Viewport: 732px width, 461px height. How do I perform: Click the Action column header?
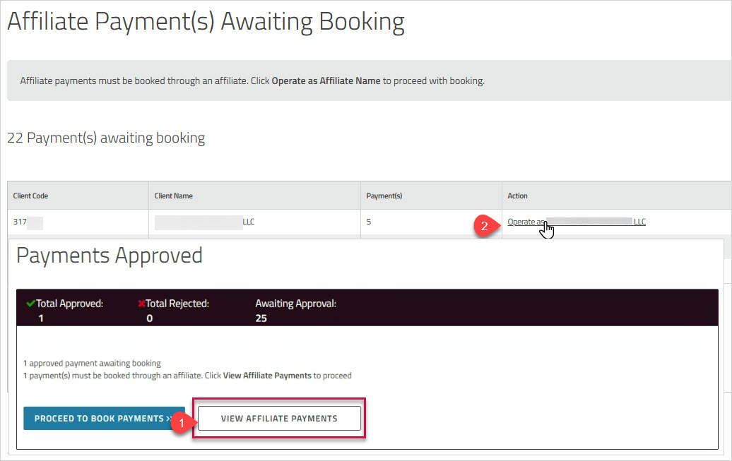tap(518, 196)
